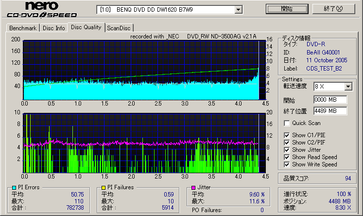Screen dimensions: 363x216
Task: Click the PI Errors average value 50.75
Action: pyautogui.click(x=77, y=195)
